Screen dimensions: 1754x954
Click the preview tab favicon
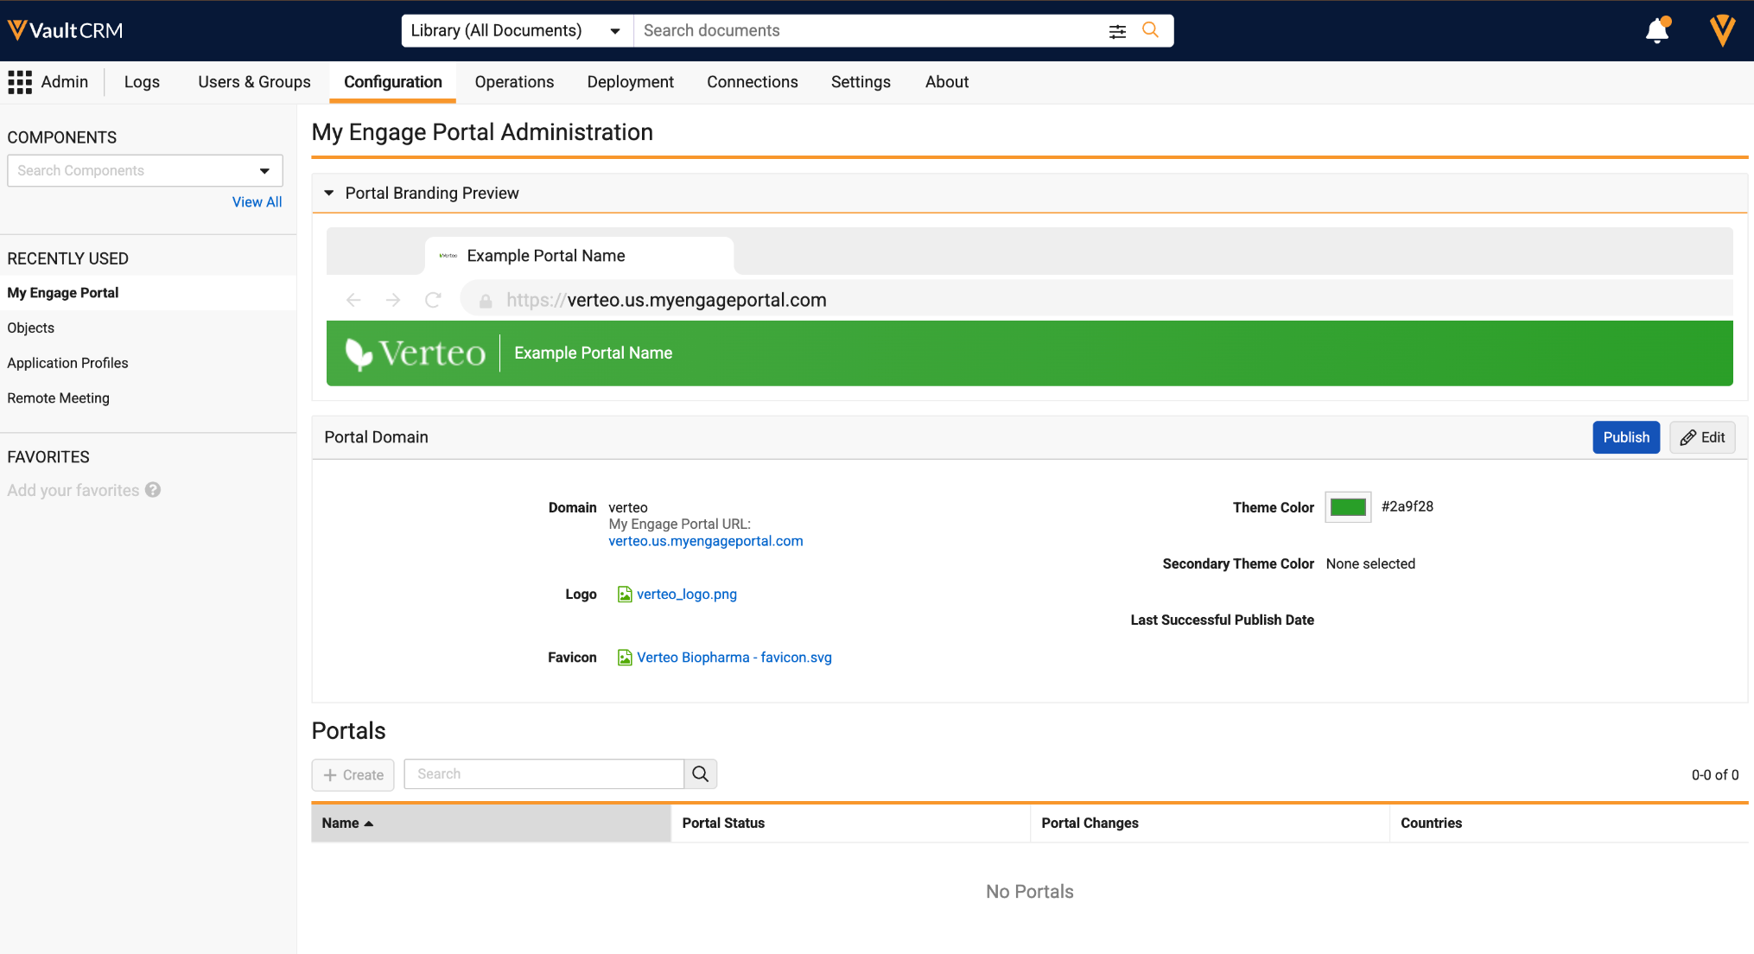pyautogui.click(x=448, y=256)
